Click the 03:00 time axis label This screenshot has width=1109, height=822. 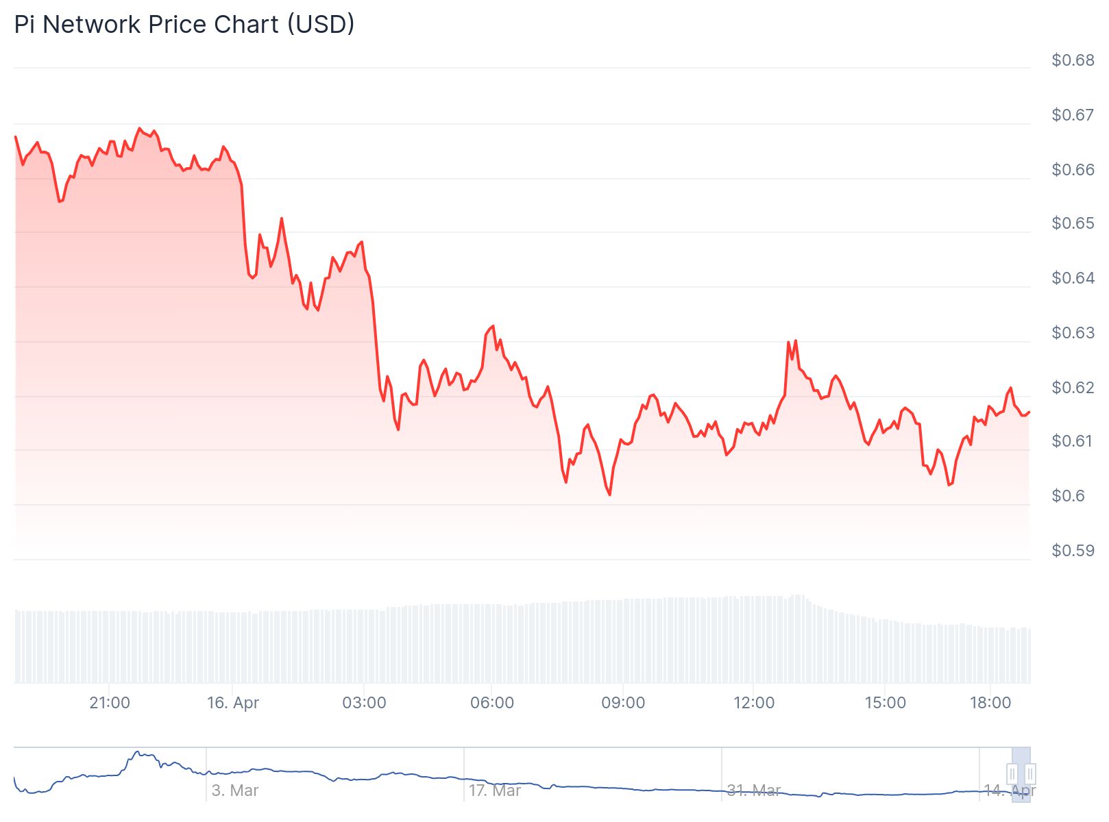(364, 703)
